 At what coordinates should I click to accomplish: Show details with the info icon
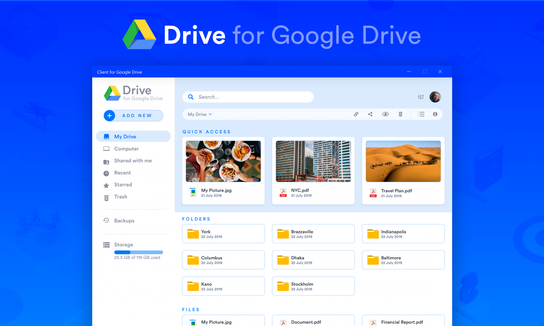435,114
